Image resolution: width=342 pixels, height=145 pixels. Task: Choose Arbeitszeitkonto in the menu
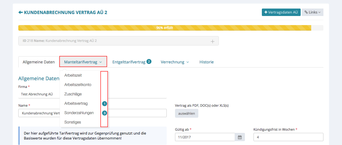click(78, 85)
